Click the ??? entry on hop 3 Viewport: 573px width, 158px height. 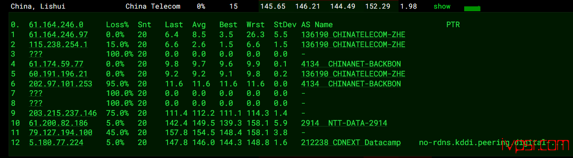pos(36,54)
